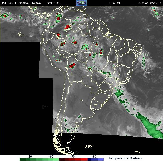The image size is (163, 161).
Task: Click the REALCE label in header
Action: [115, 3]
